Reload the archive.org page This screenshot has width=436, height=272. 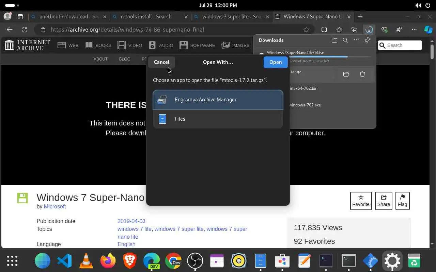tap(24, 30)
